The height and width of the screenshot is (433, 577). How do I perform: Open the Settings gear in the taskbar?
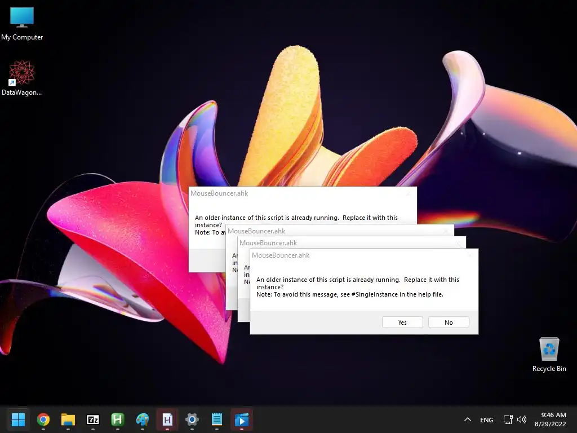tap(192, 419)
